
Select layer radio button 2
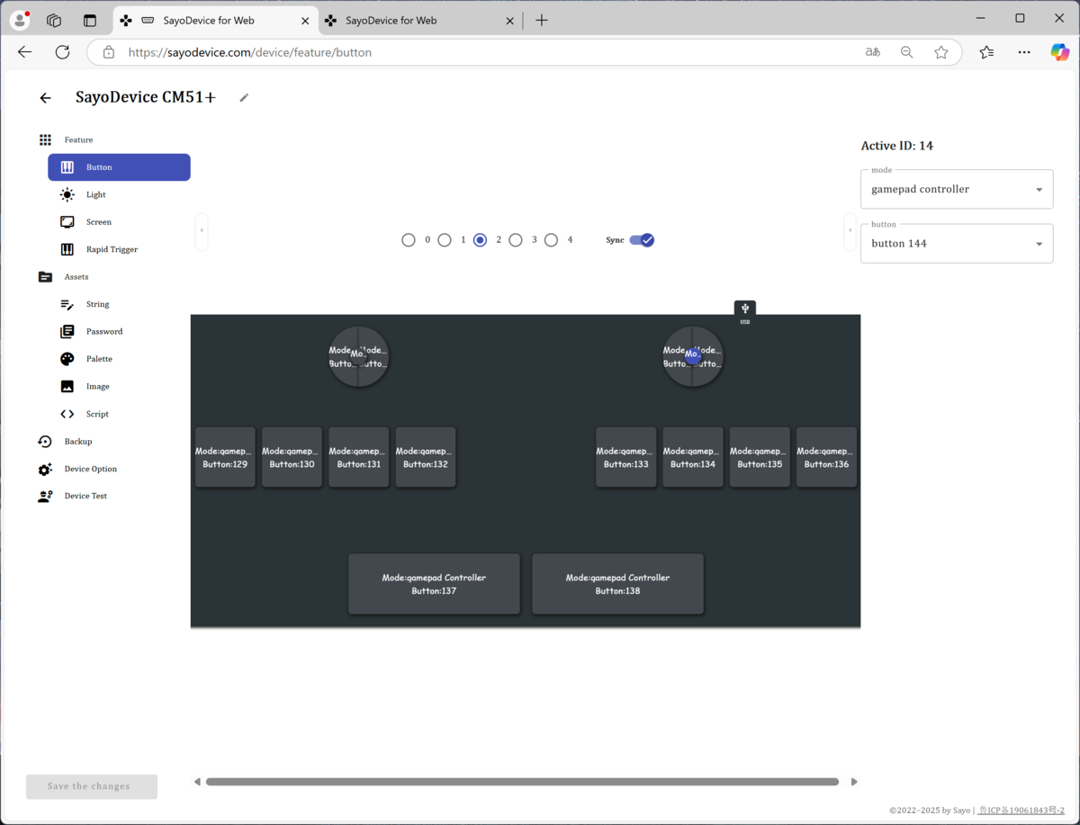pyautogui.click(x=480, y=240)
